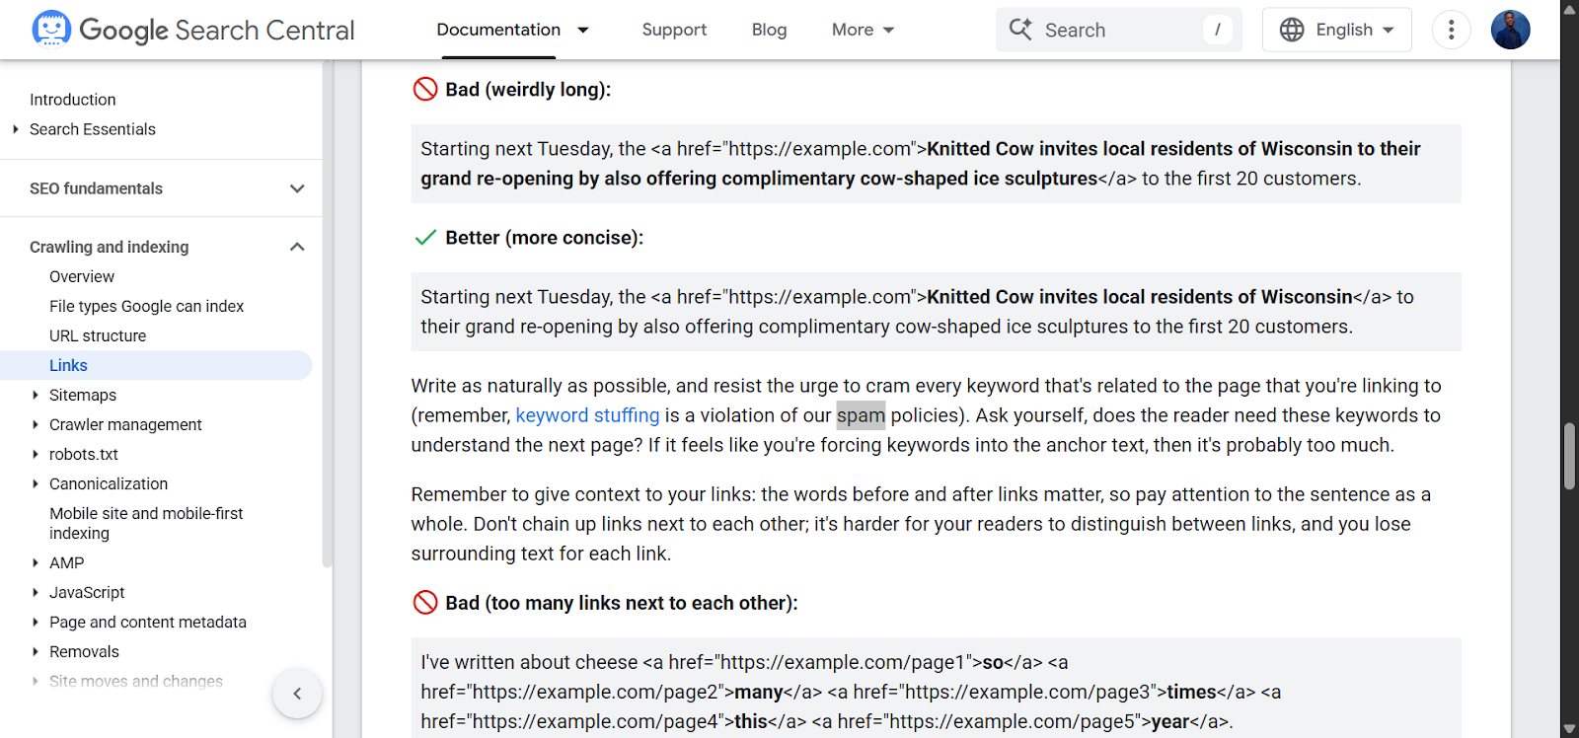Open the SEO fundamentals section

96,188
